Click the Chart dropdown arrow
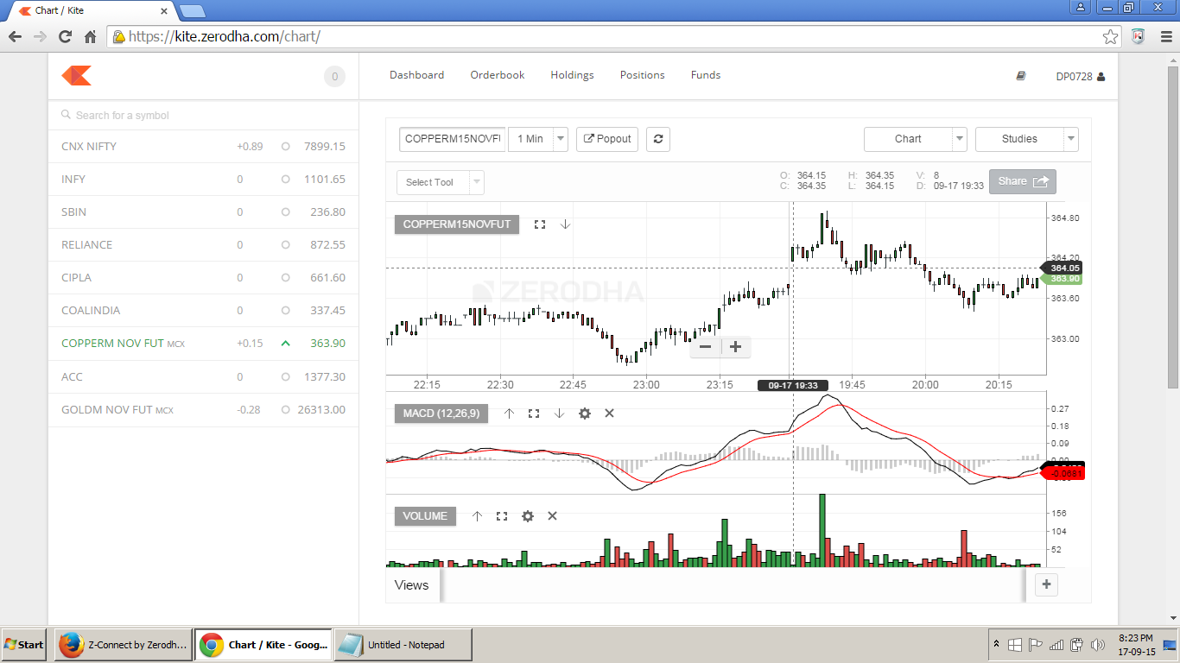Viewport: 1180px width, 663px height. 960,139
